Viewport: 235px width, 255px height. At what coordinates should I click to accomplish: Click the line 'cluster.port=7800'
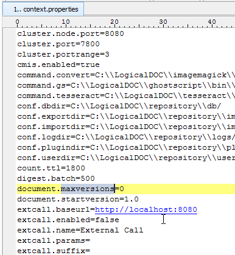click(58, 44)
